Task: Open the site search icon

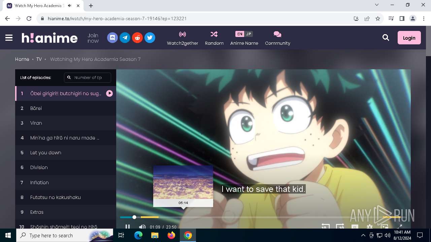Action: (x=386, y=38)
